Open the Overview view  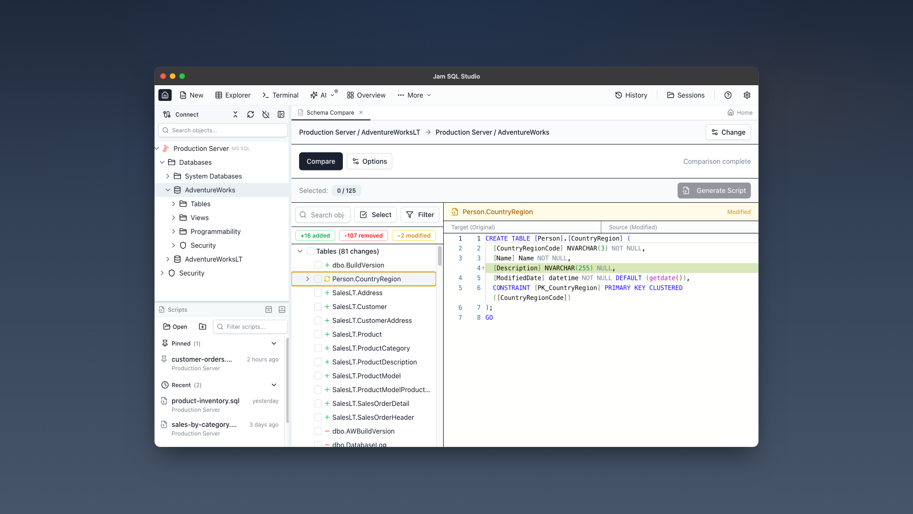(366, 95)
